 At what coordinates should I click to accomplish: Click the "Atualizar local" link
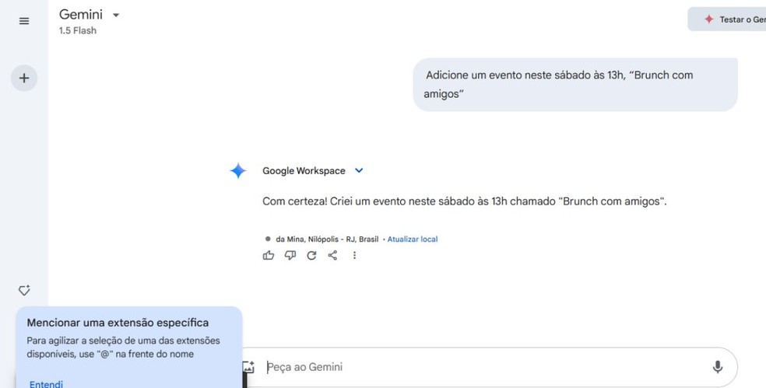point(413,239)
